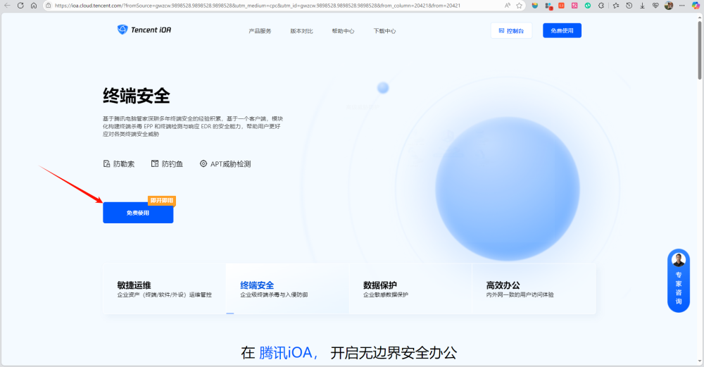This screenshot has width=704, height=367.
Task: Click the page vertical scrollbar thumb
Action: coord(700,49)
